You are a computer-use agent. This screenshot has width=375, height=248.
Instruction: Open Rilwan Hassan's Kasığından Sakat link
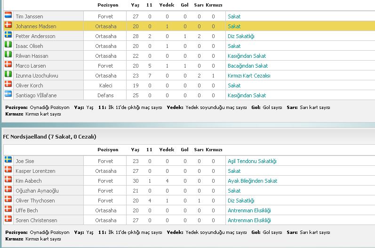pos(247,56)
